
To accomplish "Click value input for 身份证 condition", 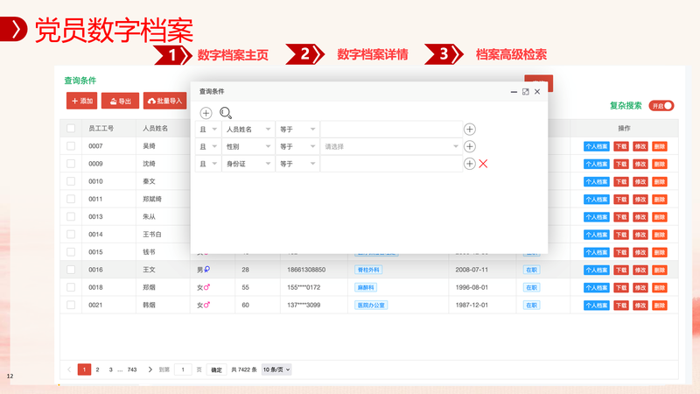I will pos(391,164).
